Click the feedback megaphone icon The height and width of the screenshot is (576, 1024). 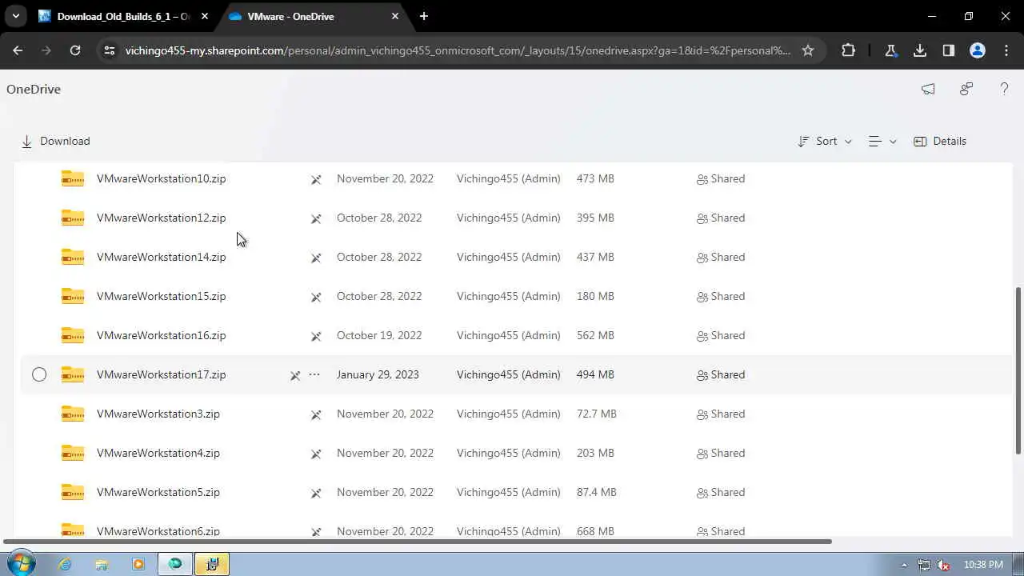[x=928, y=89]
